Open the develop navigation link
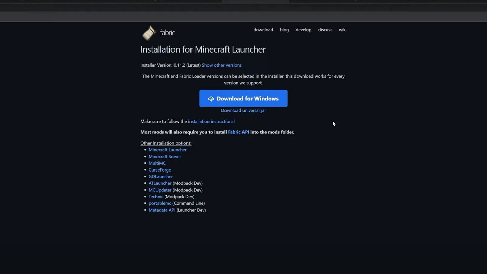Image resolution: width=487 pixels, height=274 pixels. click(303, 30)
